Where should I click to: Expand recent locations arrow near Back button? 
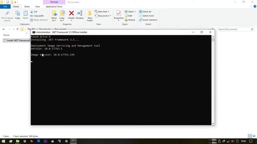point(13,29)
